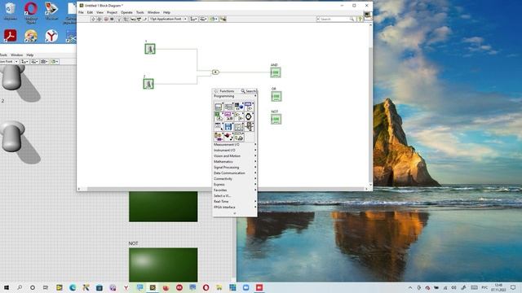The height and width of the screenshot is (293, 522).
Task: Click the Clean Up Diagram toolbar icon
Action: coord(223,20)
